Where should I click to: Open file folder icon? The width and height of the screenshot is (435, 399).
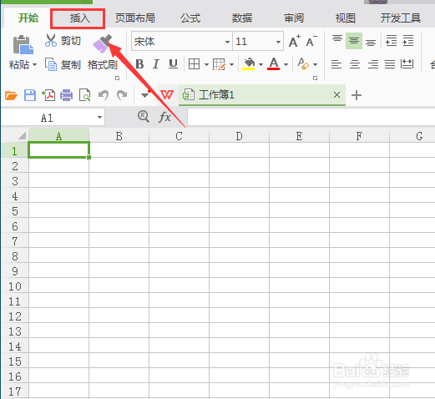[11, 95]
